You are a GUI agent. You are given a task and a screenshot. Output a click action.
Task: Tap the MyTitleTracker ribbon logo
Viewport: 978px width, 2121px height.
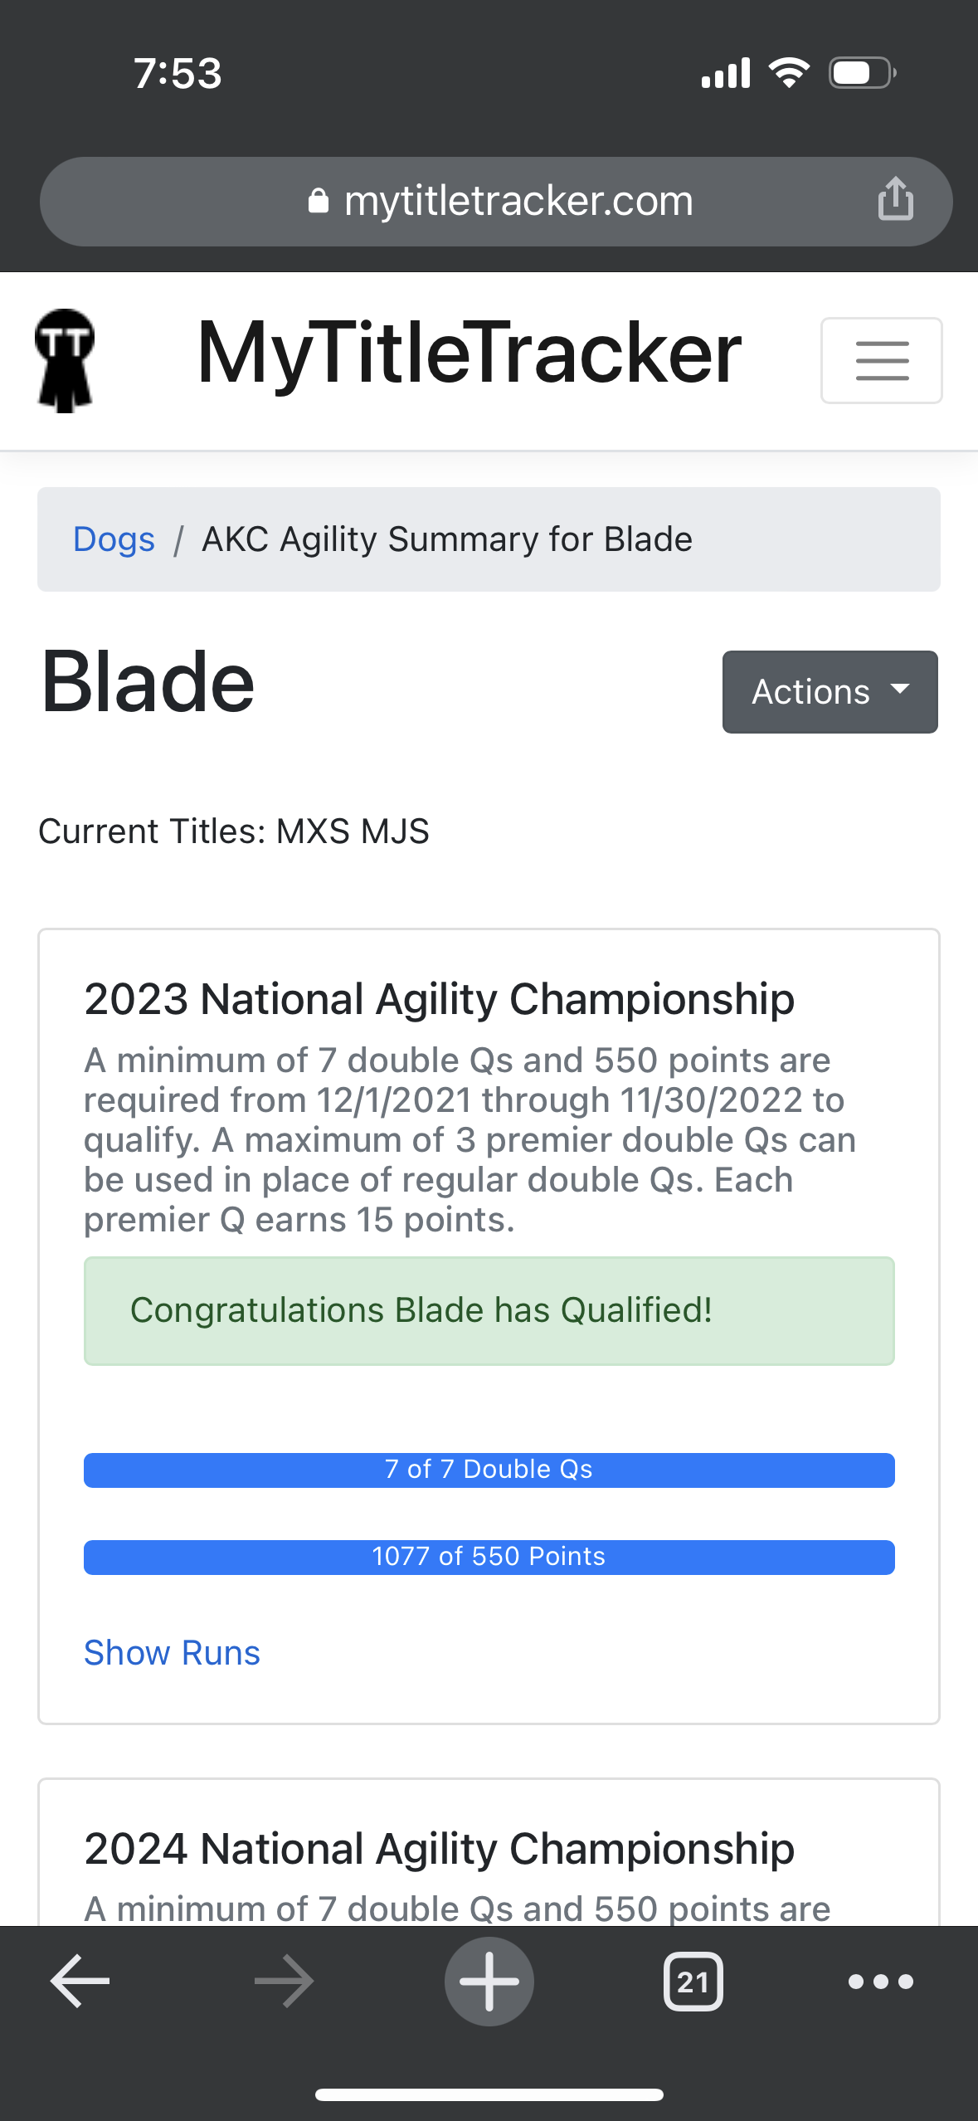pyautogui.click(x=65, y=360)
